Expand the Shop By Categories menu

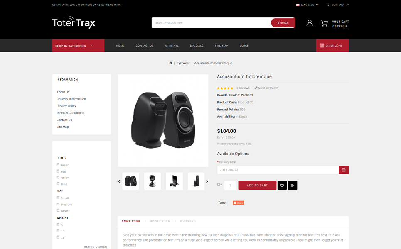(78, 46)
